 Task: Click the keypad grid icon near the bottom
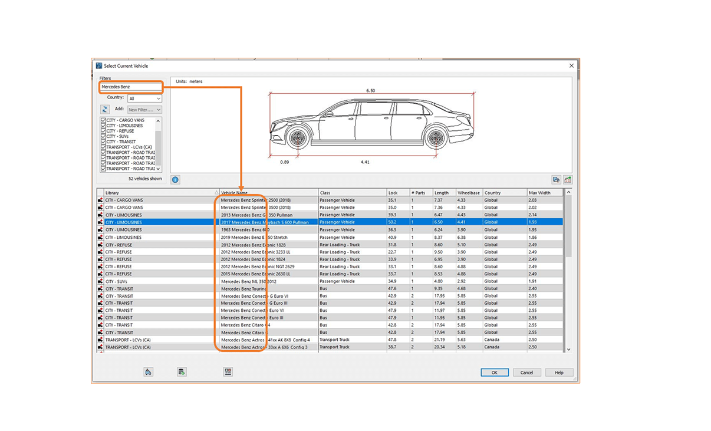(228, 371)
